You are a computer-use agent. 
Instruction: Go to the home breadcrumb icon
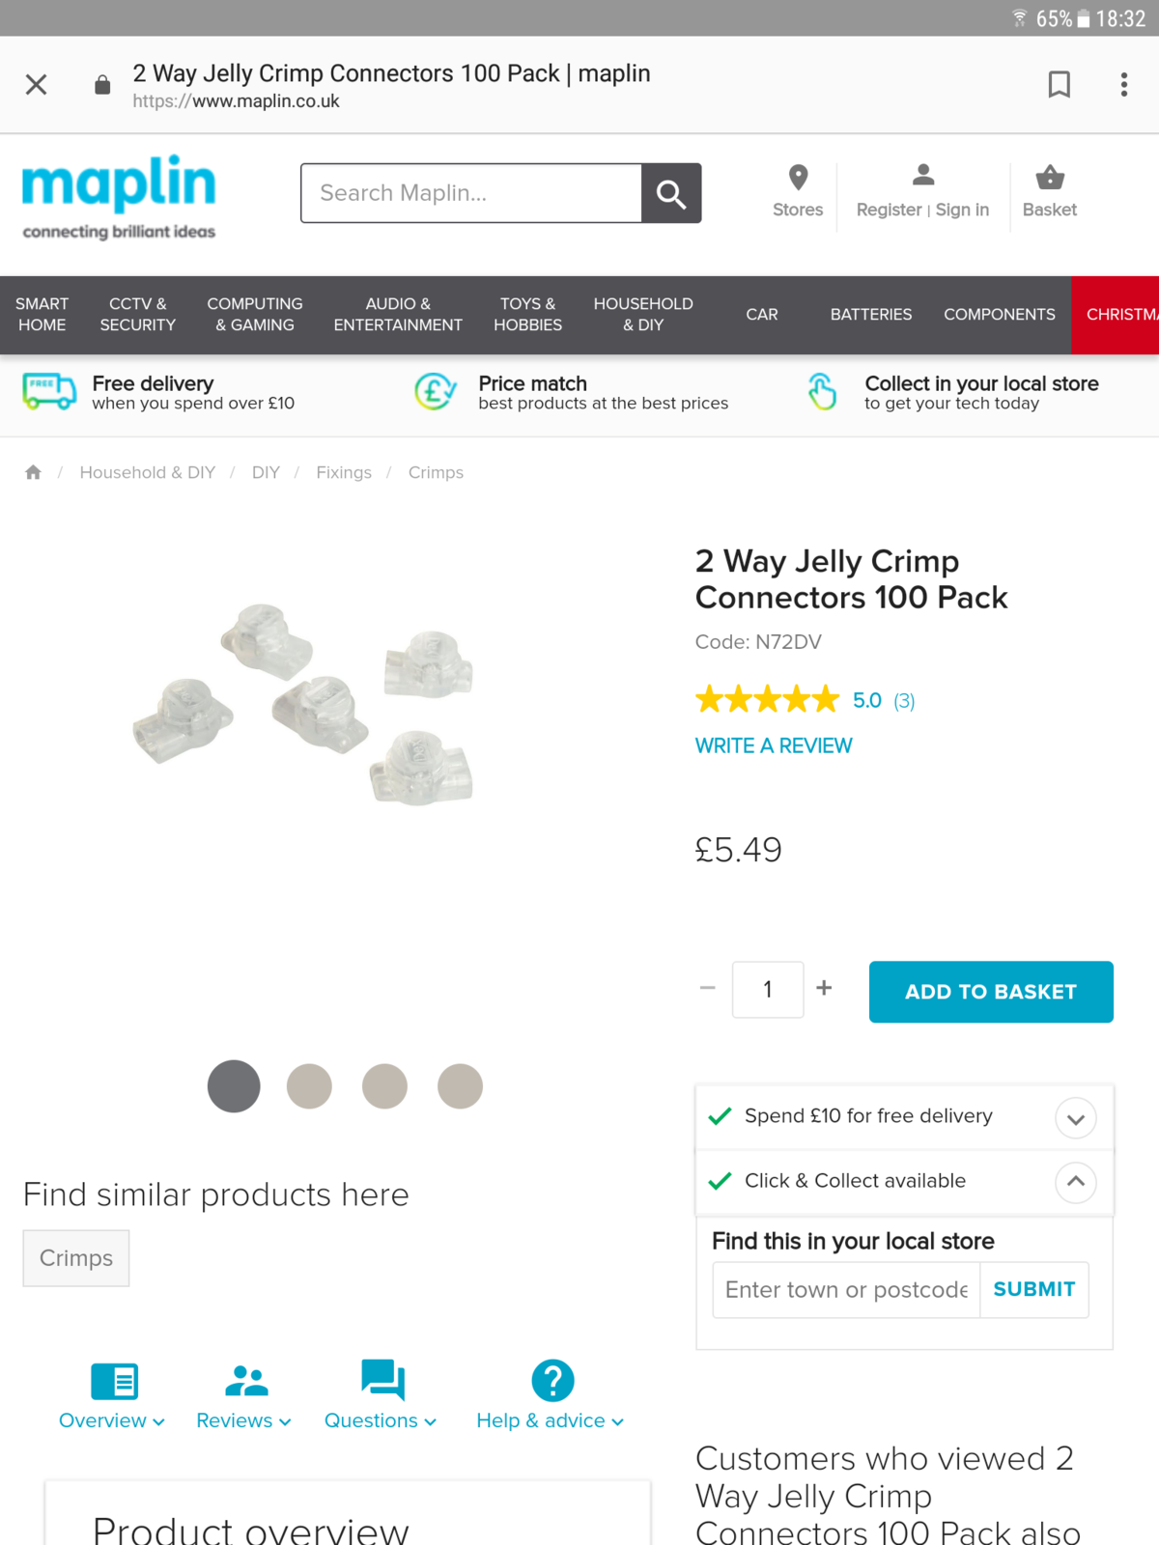click(34, 472)
